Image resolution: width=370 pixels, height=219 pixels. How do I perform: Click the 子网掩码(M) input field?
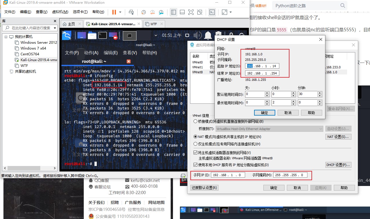tap(290, 175)
